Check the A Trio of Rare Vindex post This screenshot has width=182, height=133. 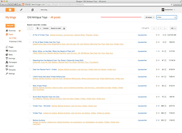tap(30, 42)
